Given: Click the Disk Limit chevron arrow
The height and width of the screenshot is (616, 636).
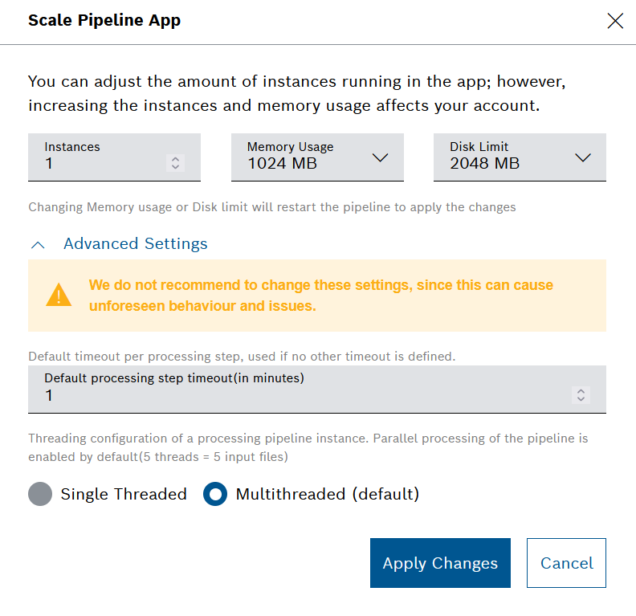Looking at the screenshot, I should (584, 157).
